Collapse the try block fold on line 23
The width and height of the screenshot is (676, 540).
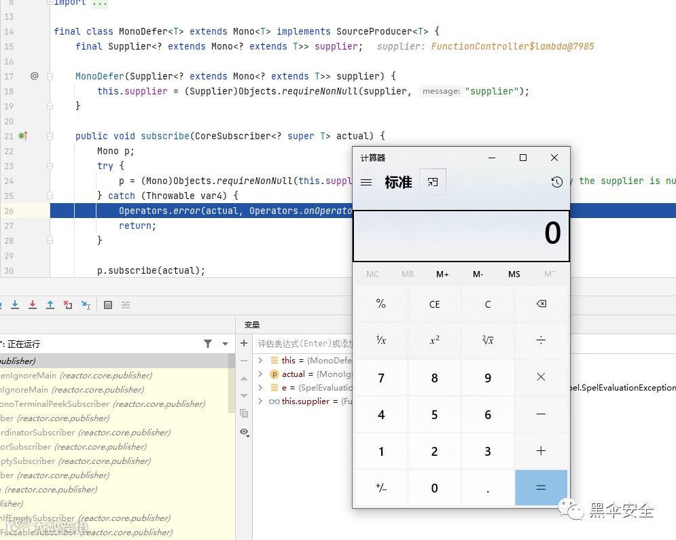point(50,166)
